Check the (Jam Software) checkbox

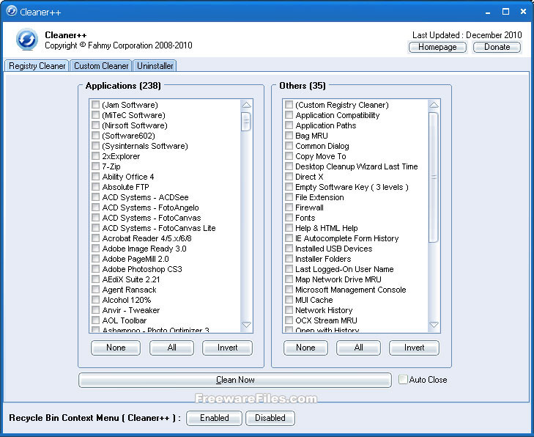click(96, 105)
